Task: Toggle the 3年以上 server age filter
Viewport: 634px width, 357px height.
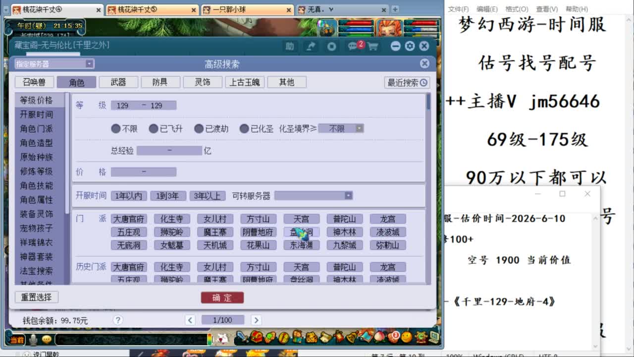Action: pyautogui.click(x=208, y=196)
